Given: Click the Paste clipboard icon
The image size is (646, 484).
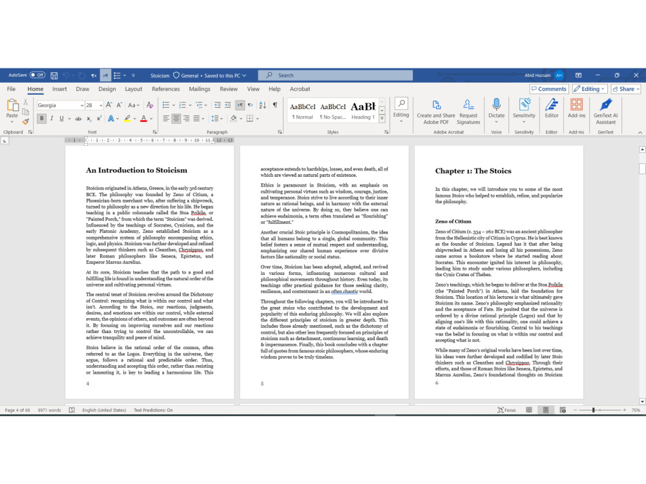Looking at the screenshot, I should [x=12, y=106].
